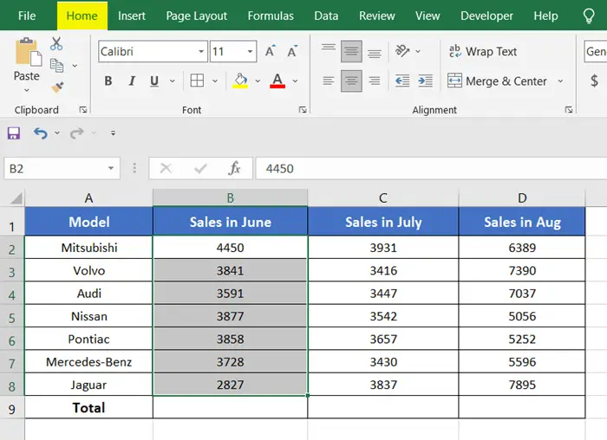Viewport: 607px width, 440px height.
Task: Click the formula bar showing 4450
Action: point(431,169)
